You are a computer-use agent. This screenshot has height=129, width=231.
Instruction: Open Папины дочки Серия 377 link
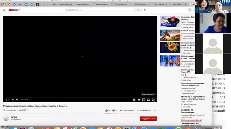pyautogui.click(x=188, y=71)
